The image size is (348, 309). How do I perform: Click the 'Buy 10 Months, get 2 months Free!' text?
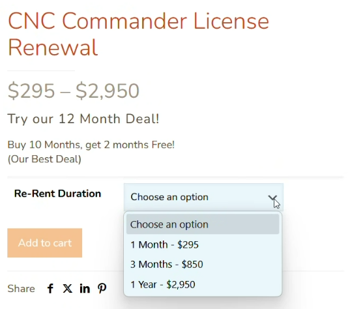[91, 145]
